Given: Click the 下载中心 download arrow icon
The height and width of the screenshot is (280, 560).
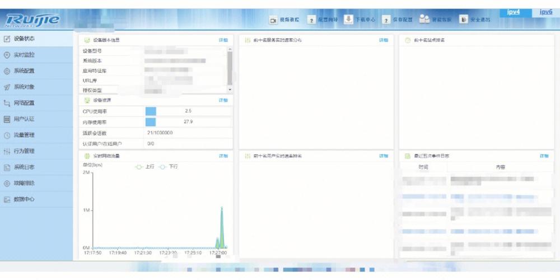Looking at the screenshot, I should (348, 19).
